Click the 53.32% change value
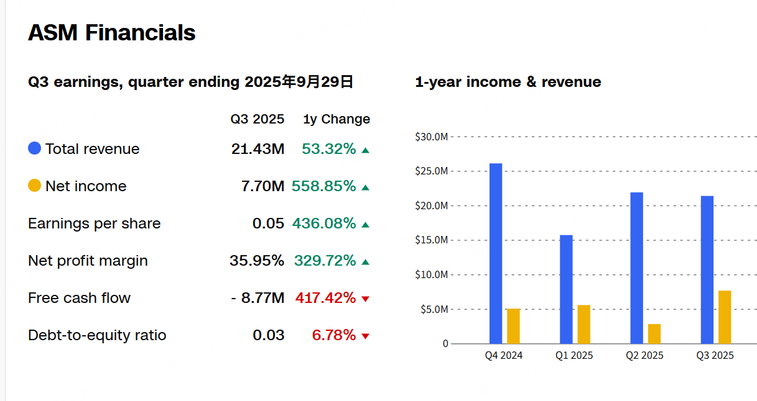The width and height of the screenshot is (757, 401). 329,149
